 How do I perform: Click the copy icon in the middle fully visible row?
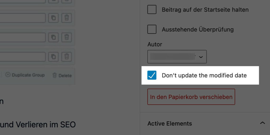pyautogui.click(x=53, y=37)
